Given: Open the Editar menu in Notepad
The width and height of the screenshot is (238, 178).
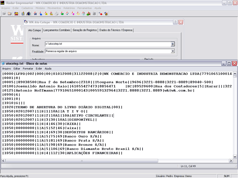Looking at the screenshot, I should tap(17, 68).
